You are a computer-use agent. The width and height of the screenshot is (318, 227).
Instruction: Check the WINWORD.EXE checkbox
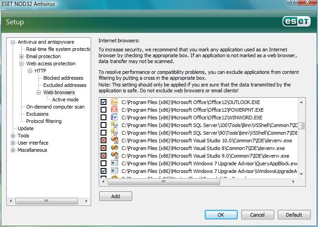(x=103, y=118)
